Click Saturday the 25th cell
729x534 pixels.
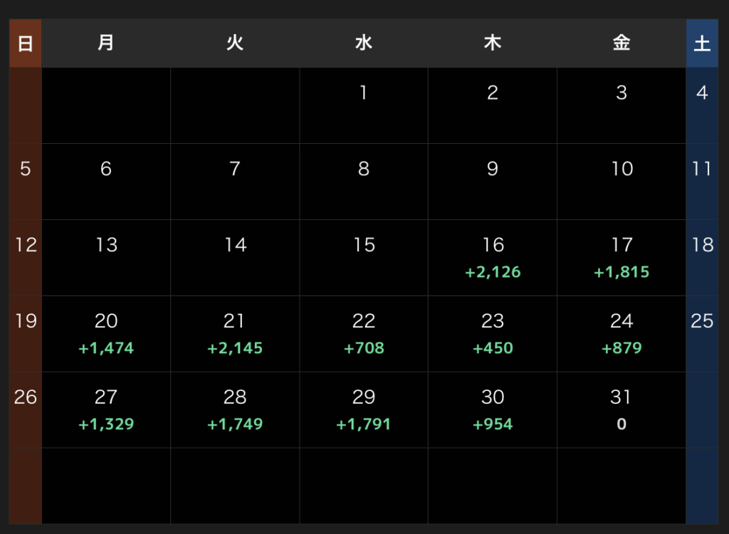702,334
